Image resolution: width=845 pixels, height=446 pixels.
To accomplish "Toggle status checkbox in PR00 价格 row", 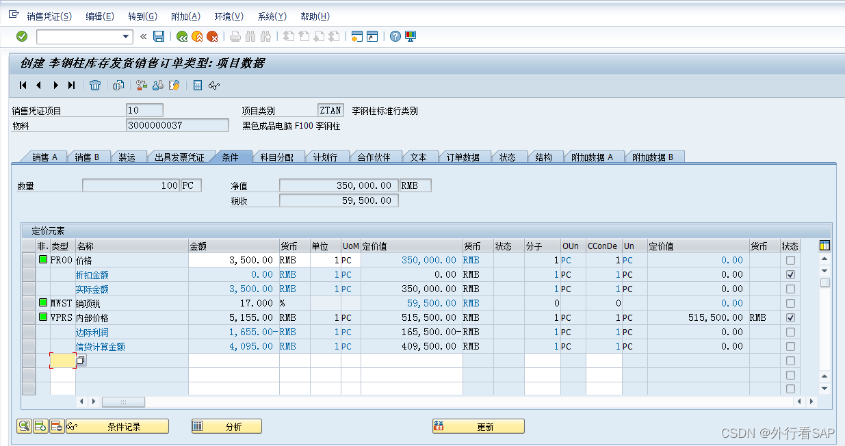I will point(791,261).
